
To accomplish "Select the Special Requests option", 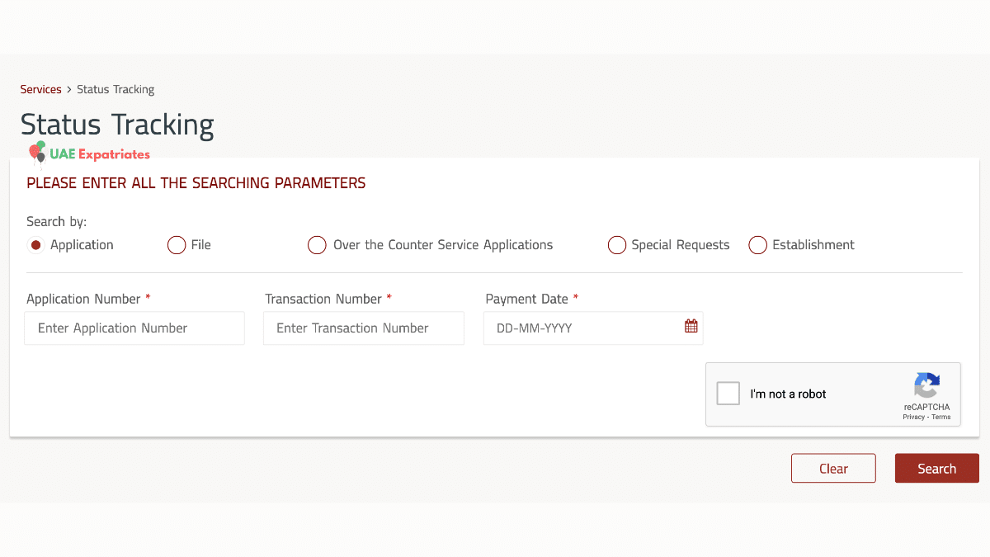I will point(616,244).
